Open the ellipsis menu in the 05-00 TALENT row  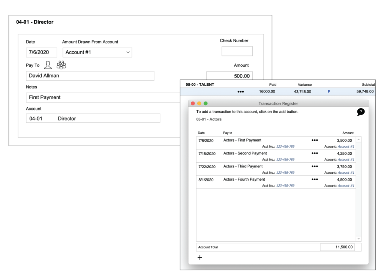click(240, 91)
